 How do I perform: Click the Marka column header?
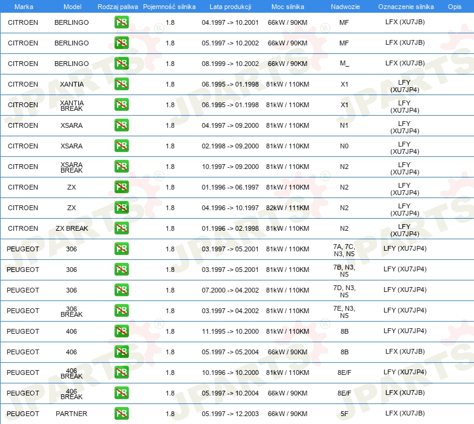tap(24, 7)
